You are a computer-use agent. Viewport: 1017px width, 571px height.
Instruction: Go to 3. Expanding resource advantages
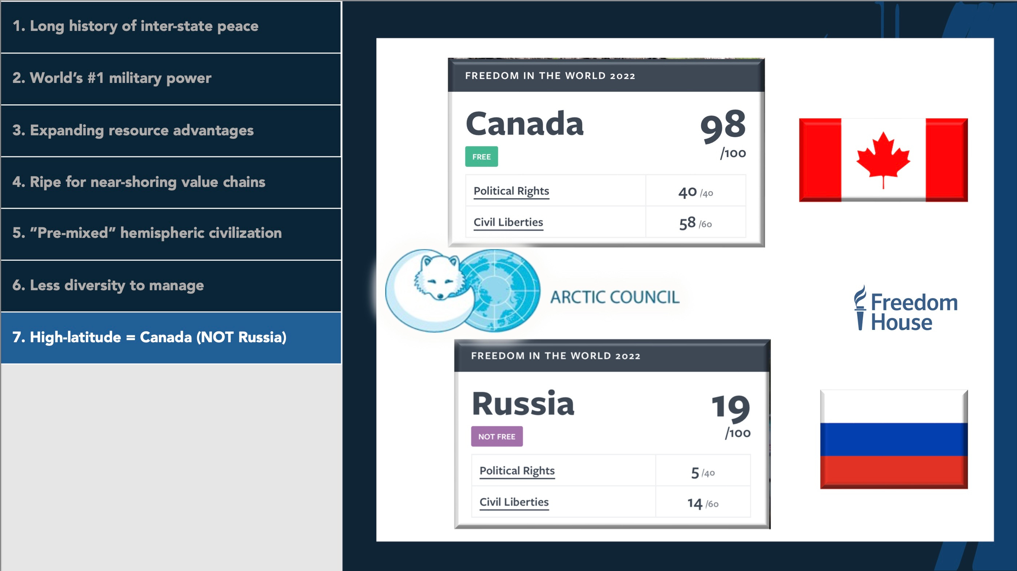(171, 131)
